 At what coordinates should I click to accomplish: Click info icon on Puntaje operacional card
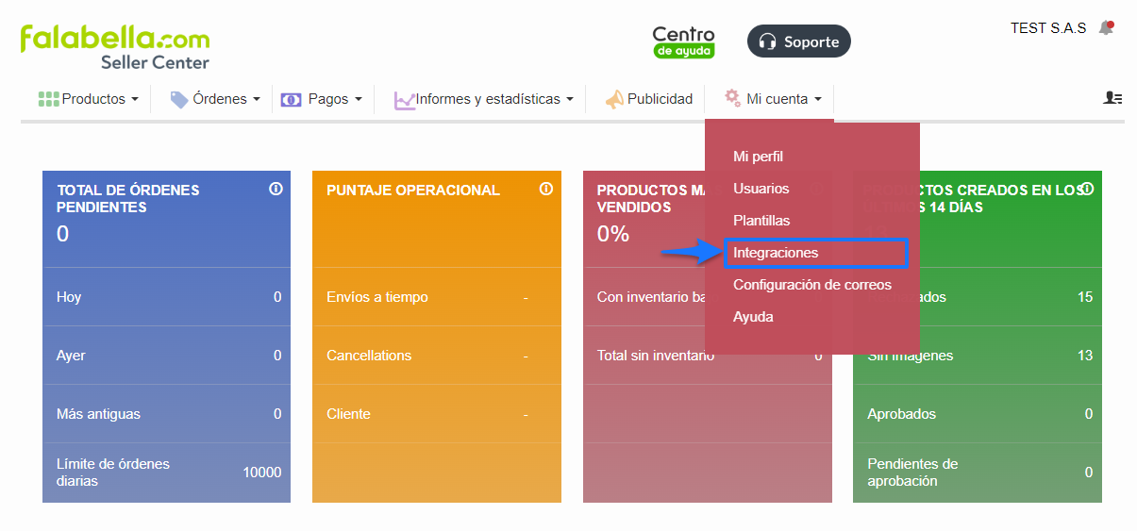[545, 189]
